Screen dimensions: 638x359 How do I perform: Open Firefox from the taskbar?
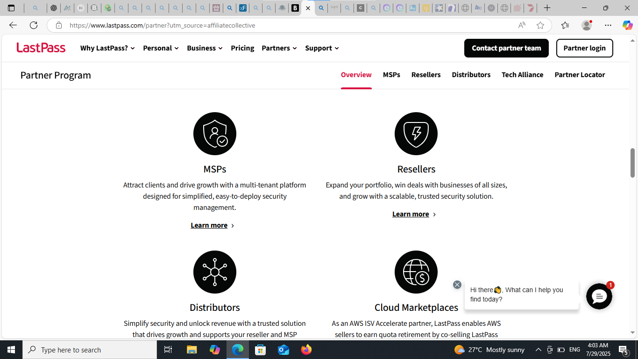[x=306, y=350]
